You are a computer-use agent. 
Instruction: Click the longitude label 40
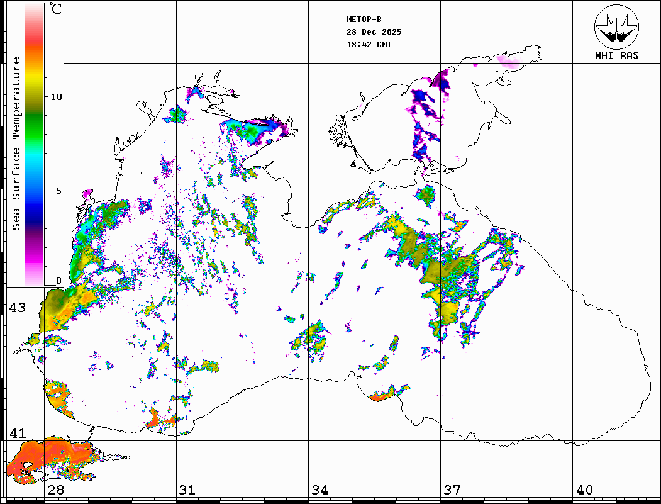[x=584, y=490]
